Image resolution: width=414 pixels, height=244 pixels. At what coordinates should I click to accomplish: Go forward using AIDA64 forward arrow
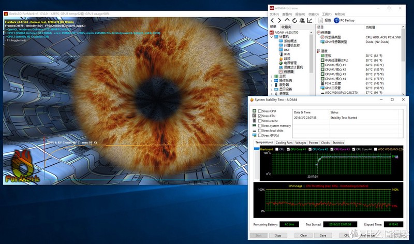[x=279, y=20]
